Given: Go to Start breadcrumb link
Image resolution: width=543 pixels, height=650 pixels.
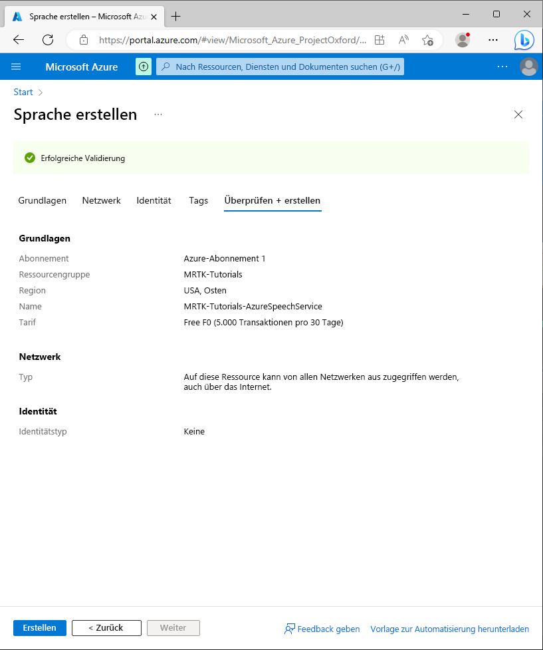Looking at the screenshot, I should [23, 92].
